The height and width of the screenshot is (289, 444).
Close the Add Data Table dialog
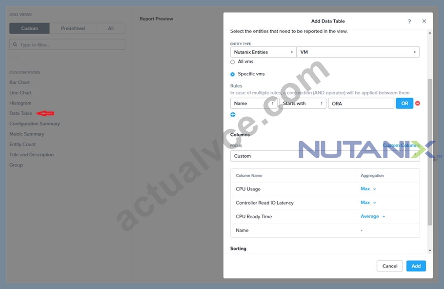coord(424,21)
